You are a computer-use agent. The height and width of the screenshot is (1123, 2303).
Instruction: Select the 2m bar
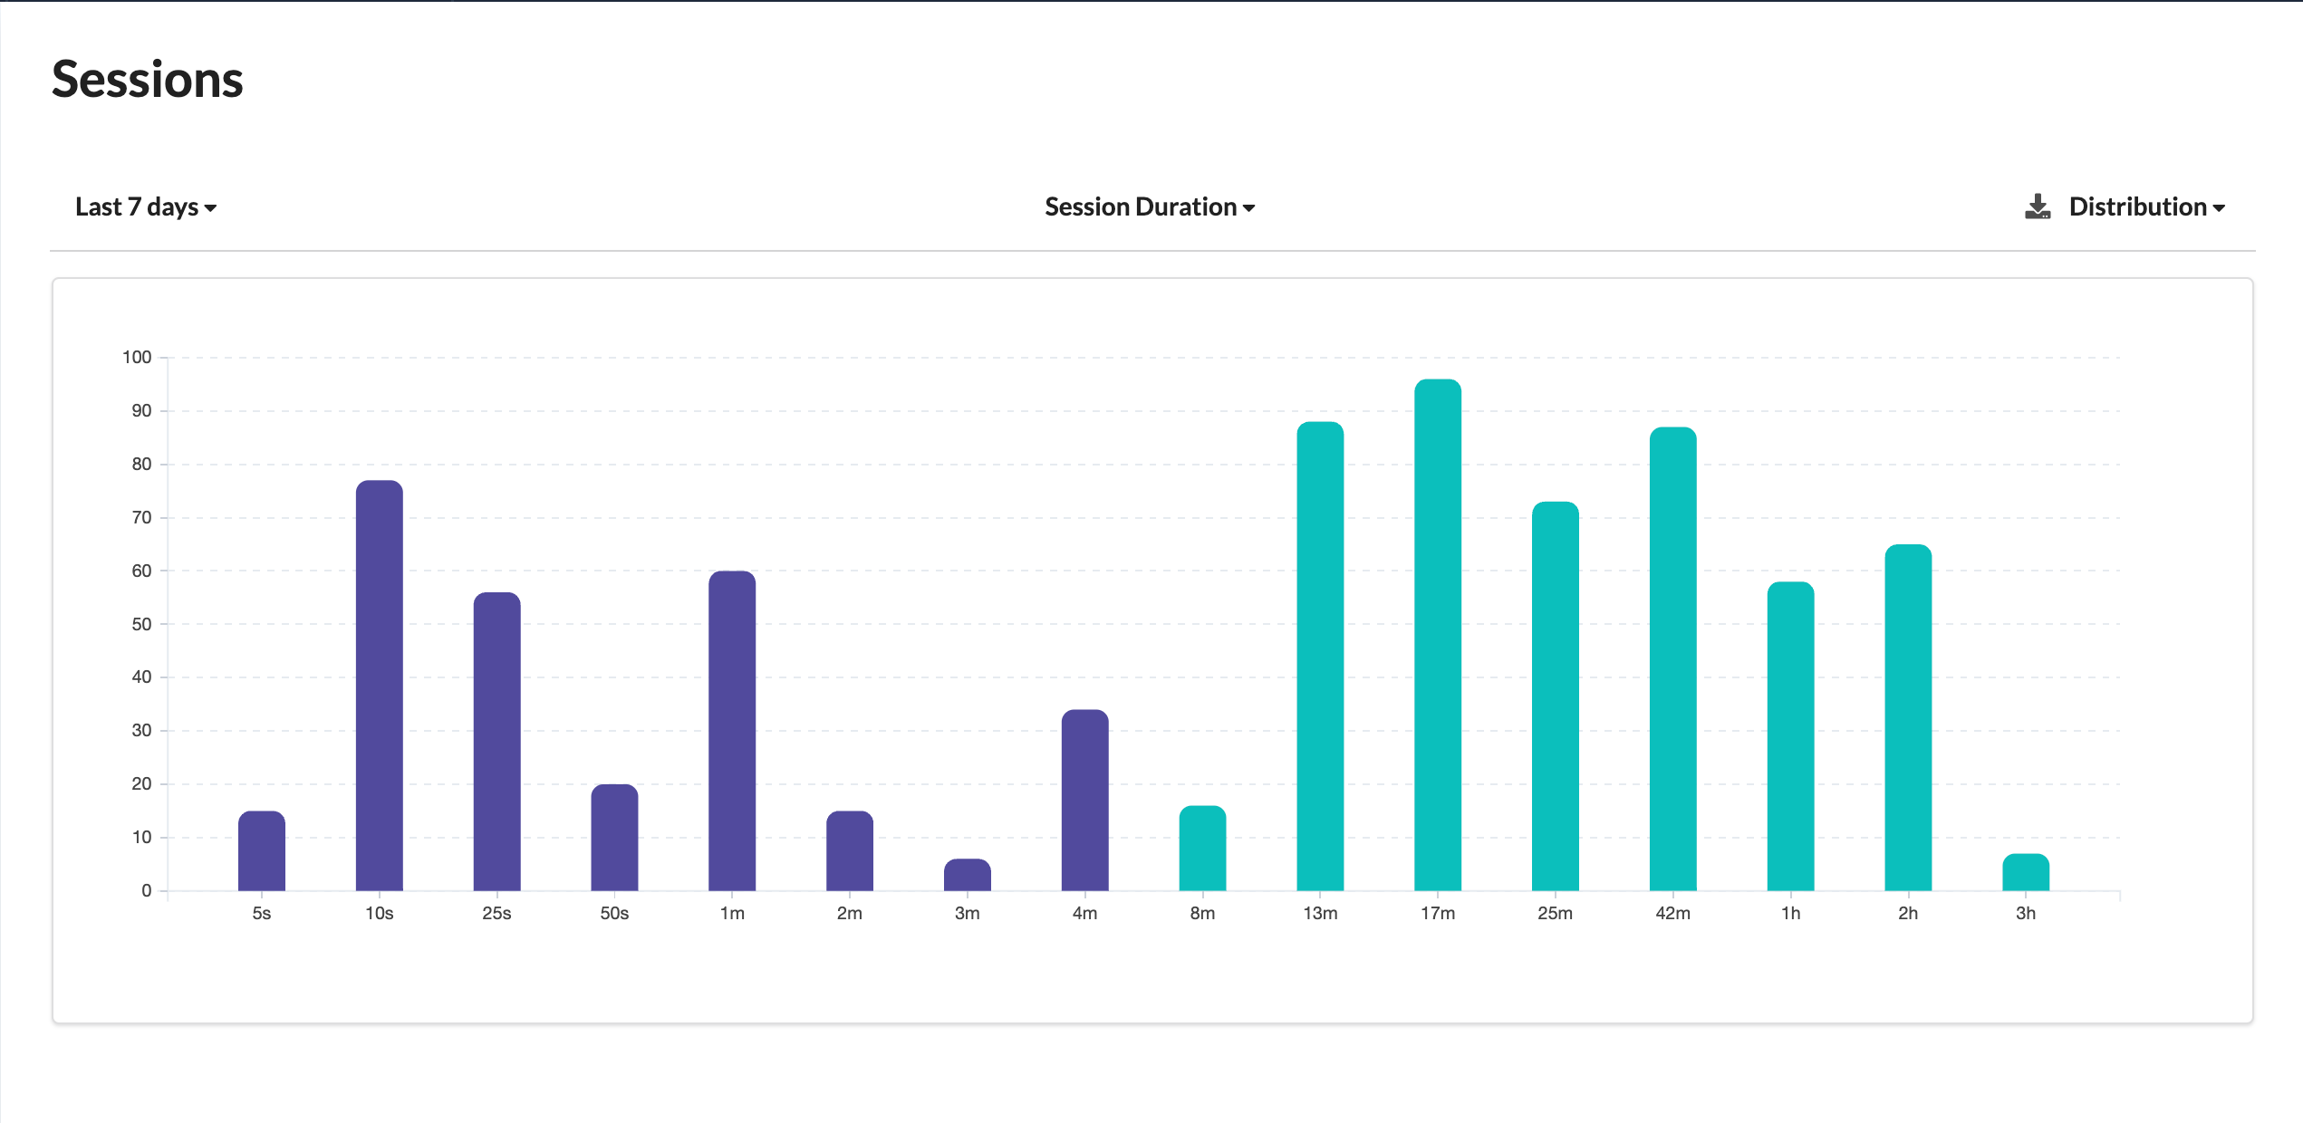coord(850,850)
